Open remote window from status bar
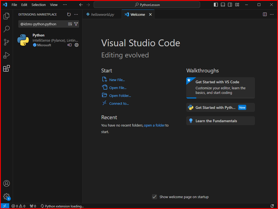 [x=5, y=206]
